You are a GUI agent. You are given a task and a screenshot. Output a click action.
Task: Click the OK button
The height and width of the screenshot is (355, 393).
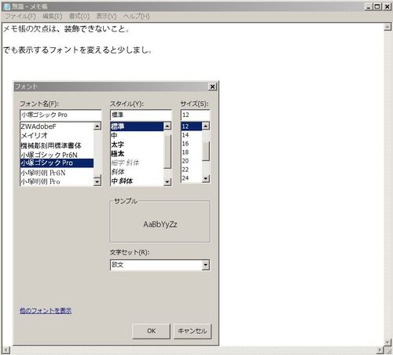point(151,331)
